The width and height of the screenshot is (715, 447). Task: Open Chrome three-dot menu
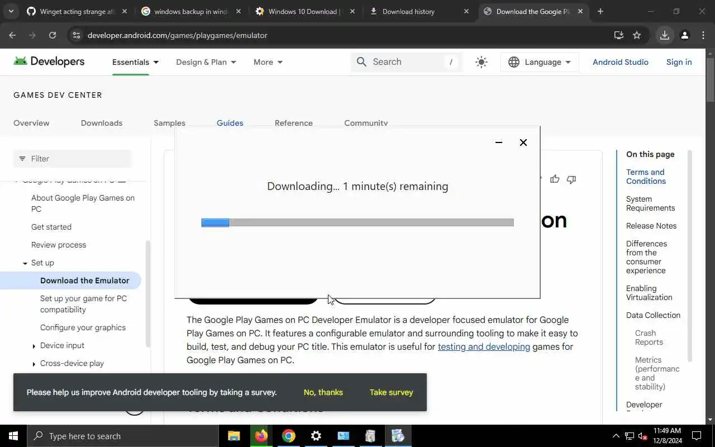703,35
